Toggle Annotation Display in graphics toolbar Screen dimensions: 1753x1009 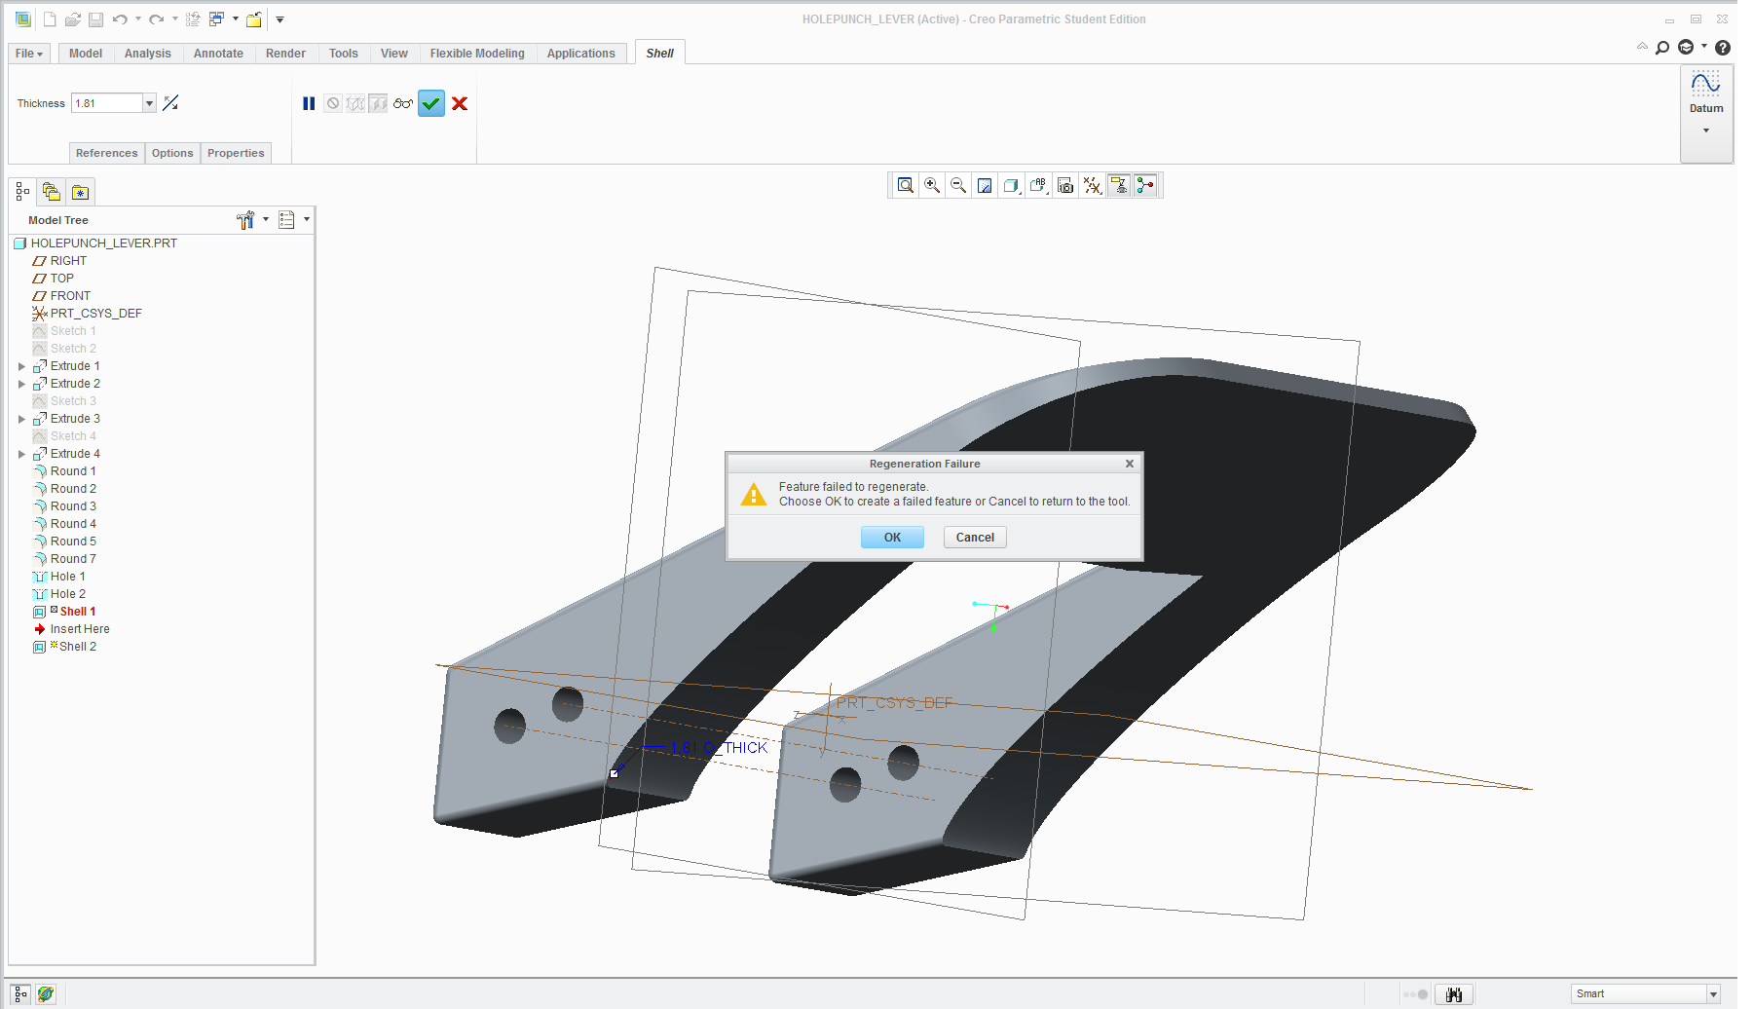(1119, 185)
